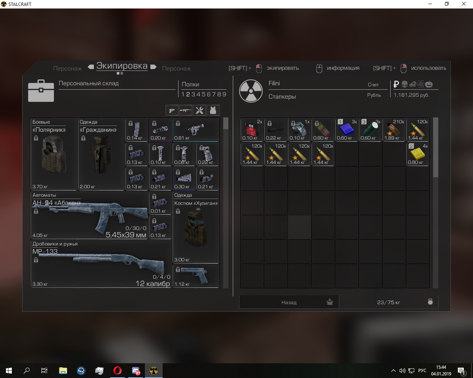
Task: Open storage shelf 1
Action: coord(183,94)
